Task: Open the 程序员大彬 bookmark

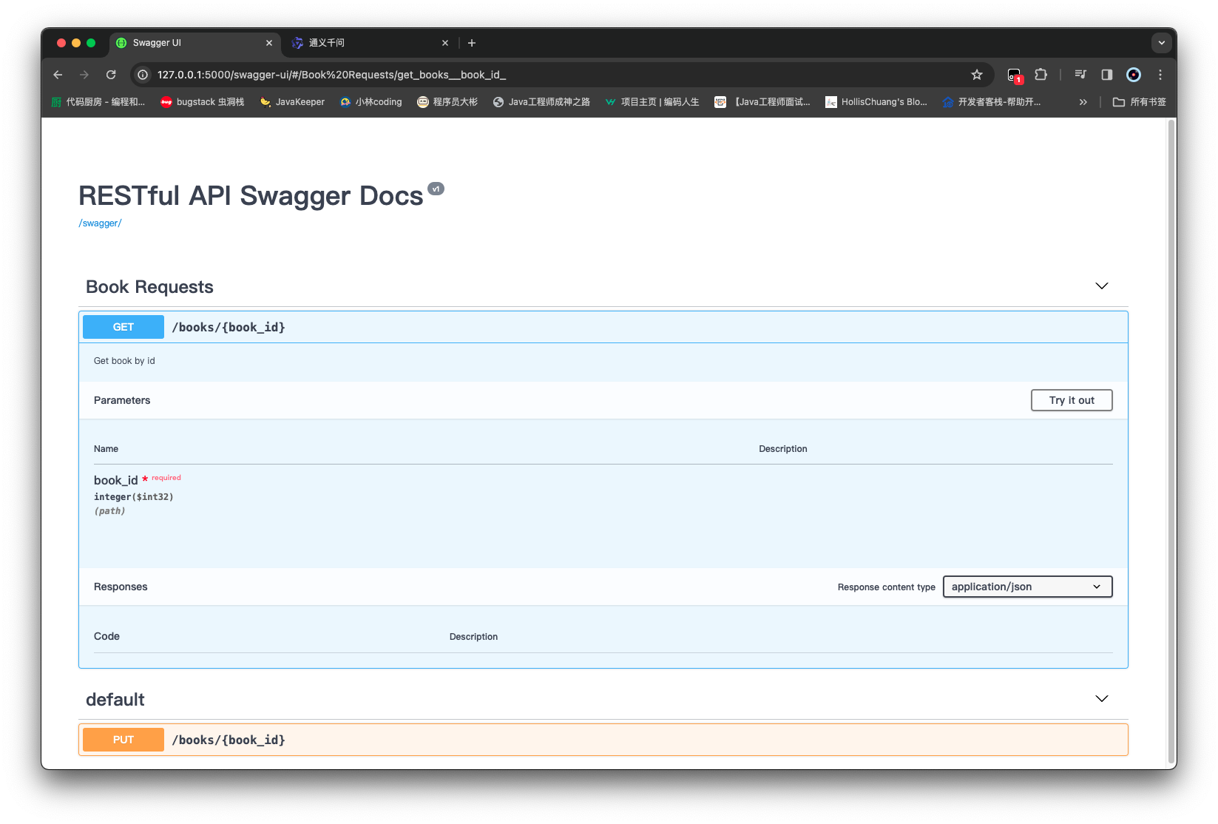Action: [x=447, y=102]
